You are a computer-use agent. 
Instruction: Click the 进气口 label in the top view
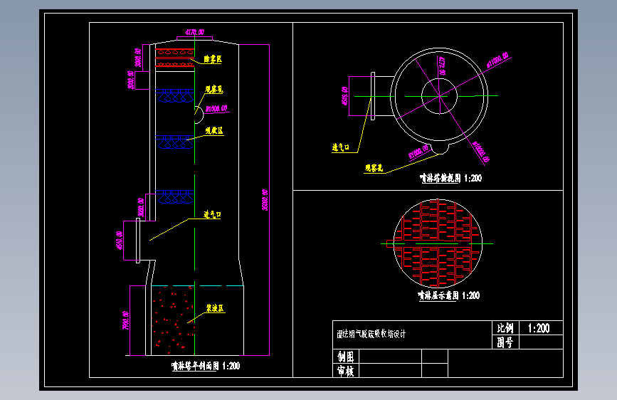[341, 147]
